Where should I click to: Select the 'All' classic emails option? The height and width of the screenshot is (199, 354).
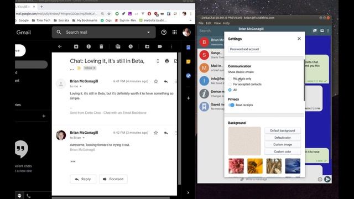(230, 90)
